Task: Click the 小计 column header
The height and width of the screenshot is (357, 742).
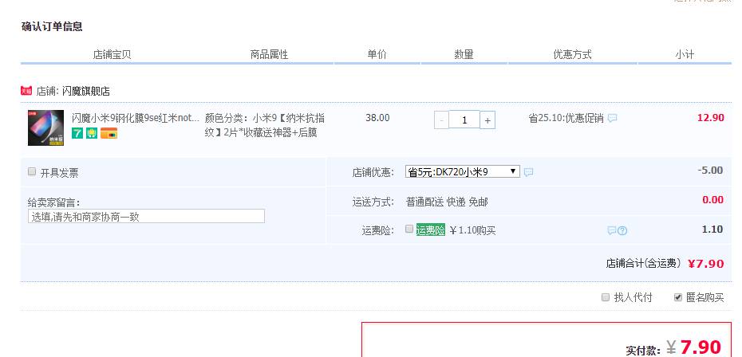Action: pyautogui.click(x=685, y=54)
